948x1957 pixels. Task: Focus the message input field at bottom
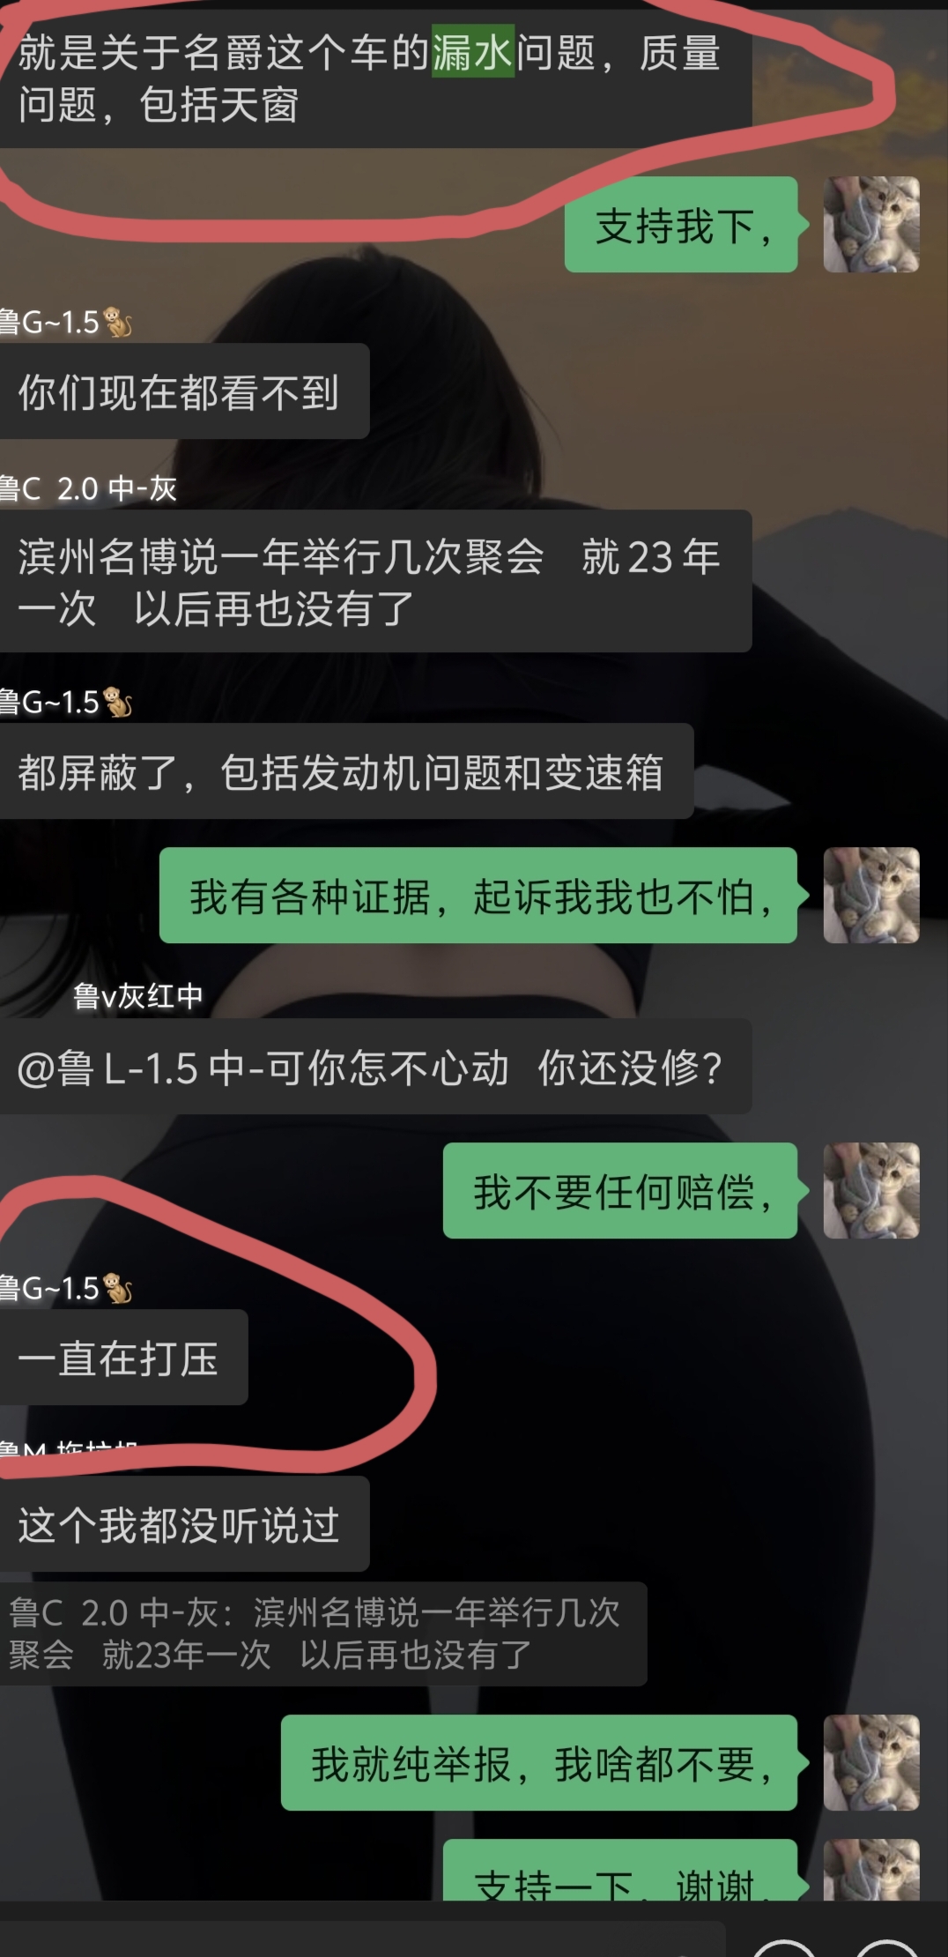[361, 1939]
